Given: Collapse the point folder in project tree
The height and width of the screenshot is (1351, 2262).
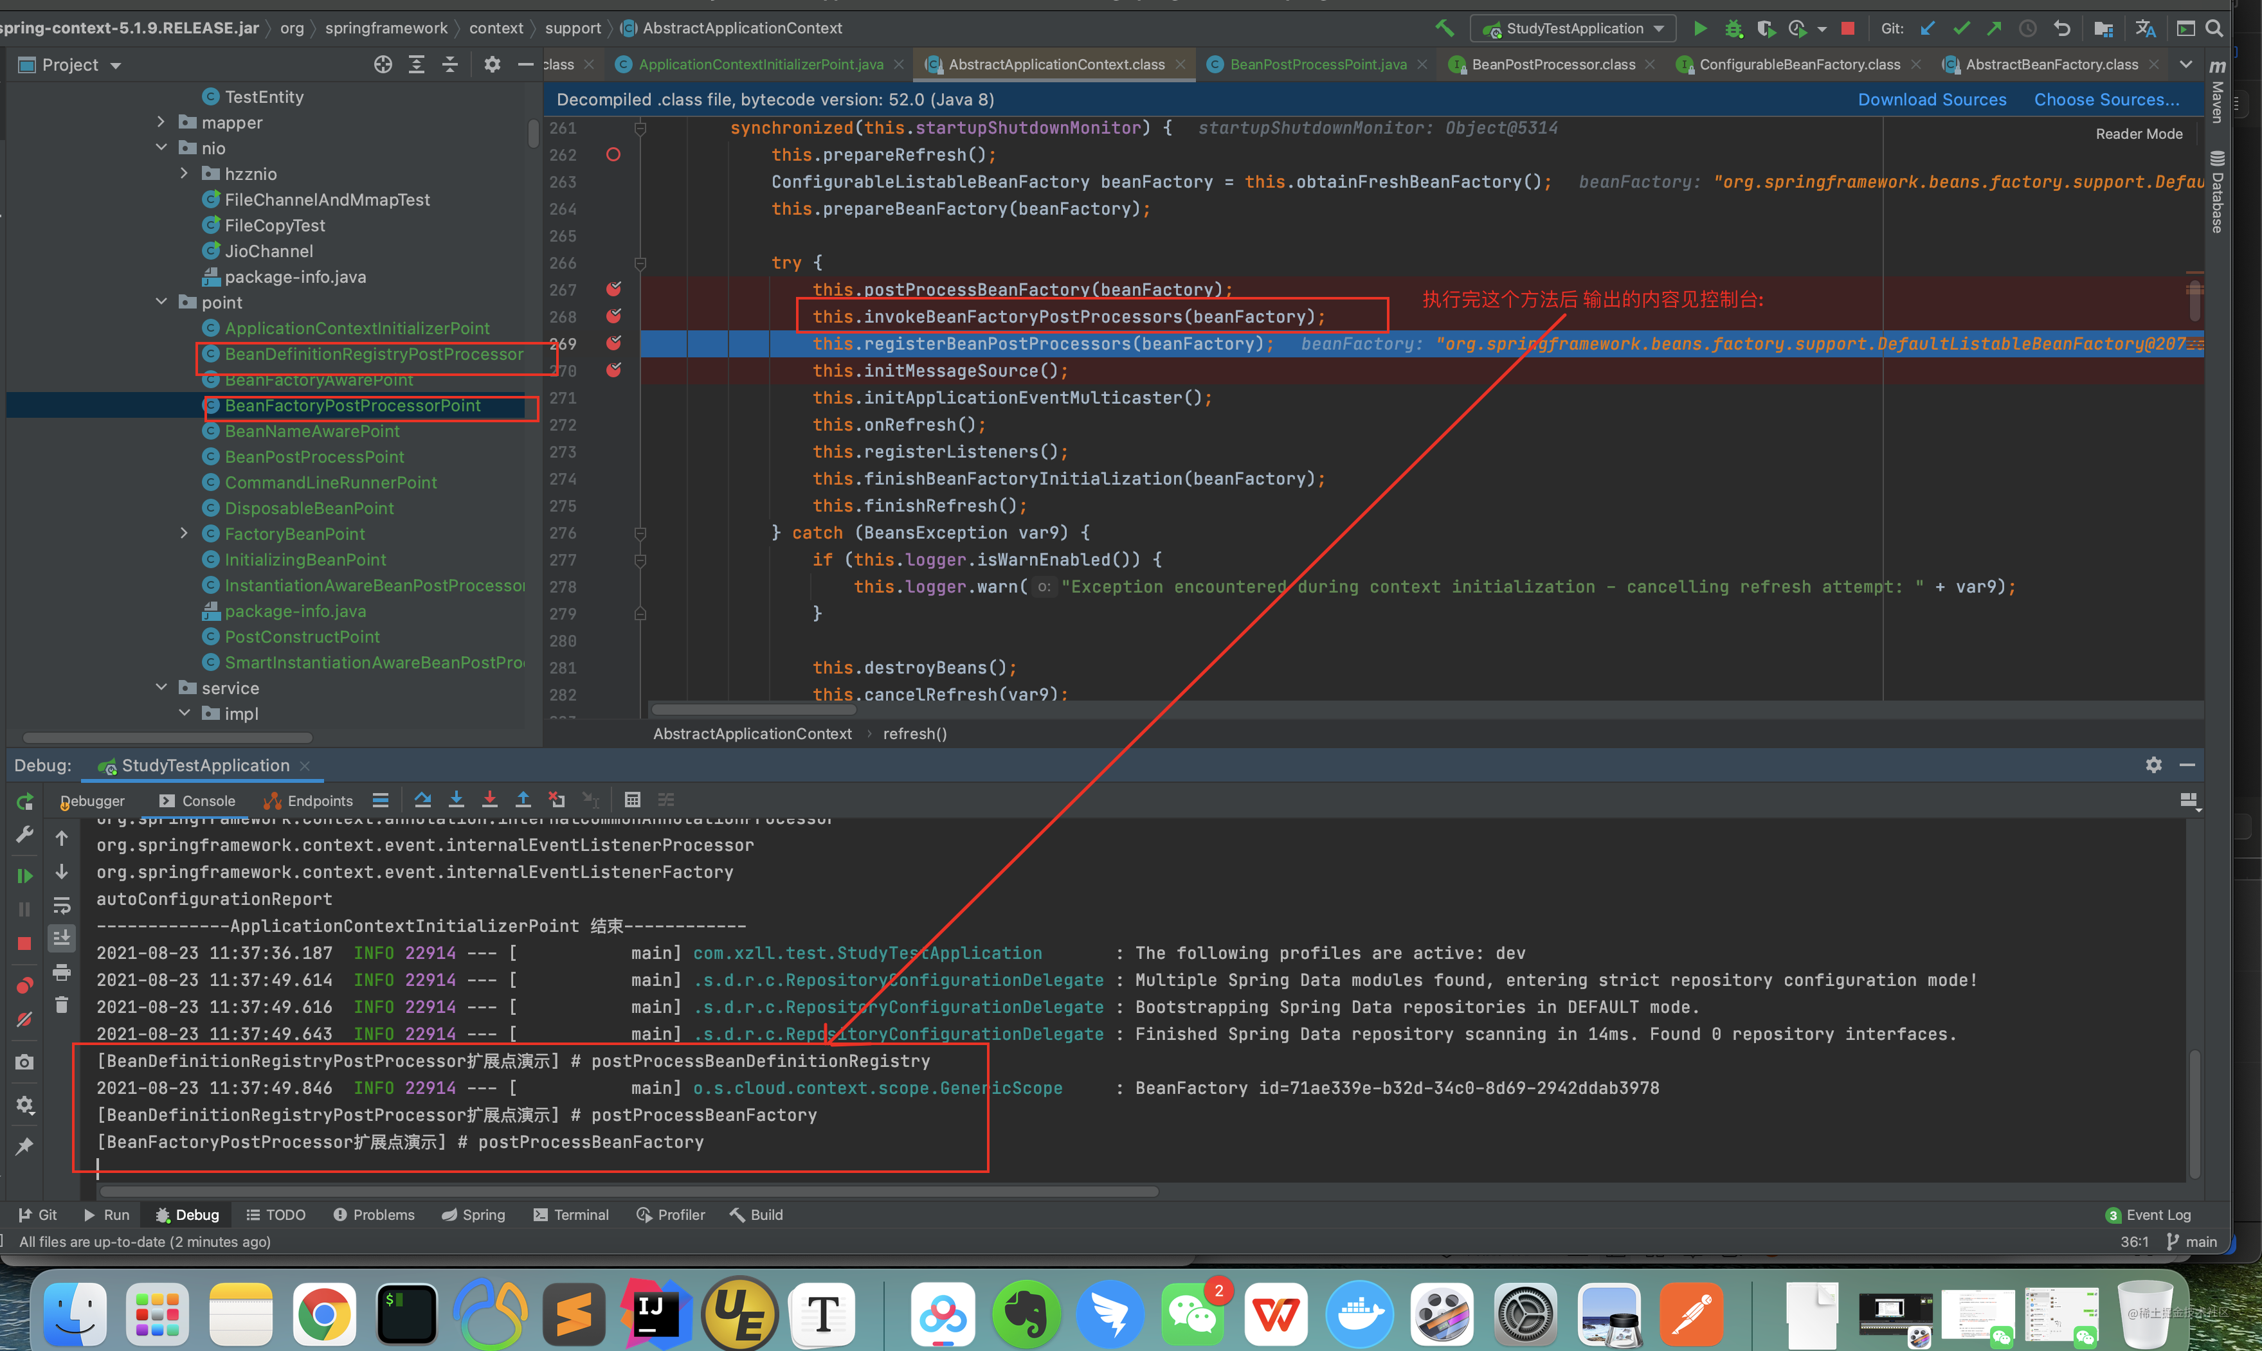Looking at the screenshot, I should (161, 301).
